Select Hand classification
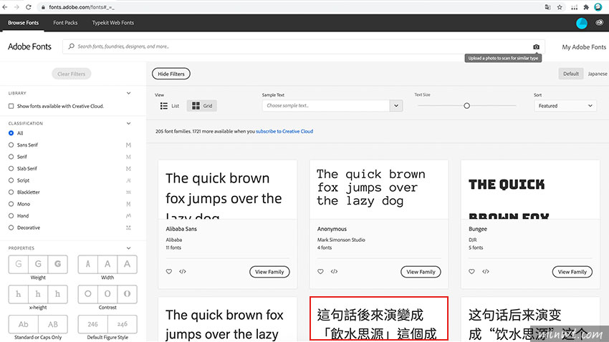 tap(11, 216)
